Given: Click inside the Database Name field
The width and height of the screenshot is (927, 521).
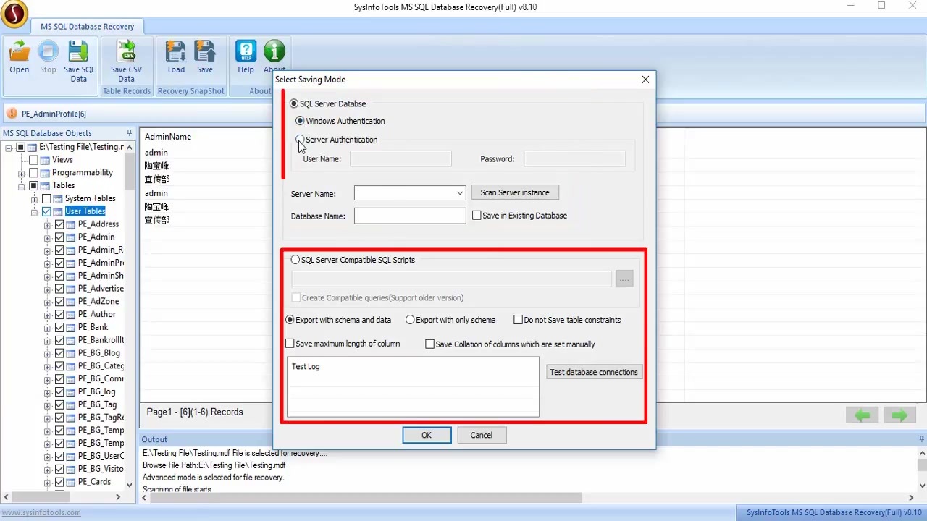Looking at the screenshot, I should click(409, 215).
